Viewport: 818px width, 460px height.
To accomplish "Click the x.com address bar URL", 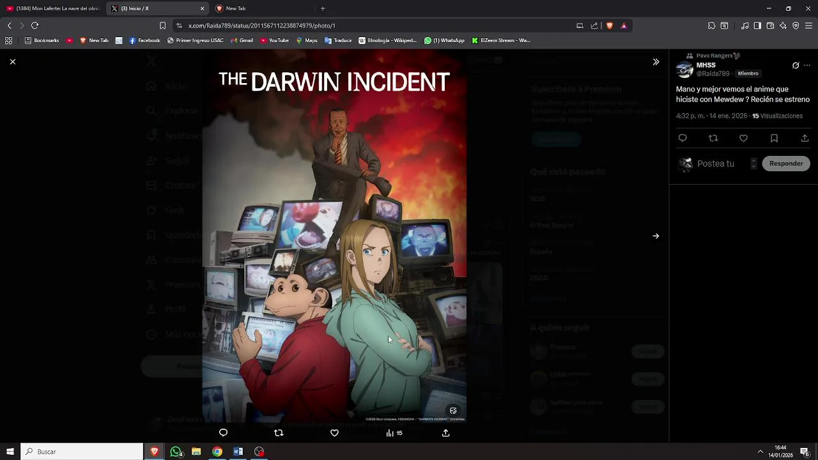I will pyautogui.click(x=262, y=26).
